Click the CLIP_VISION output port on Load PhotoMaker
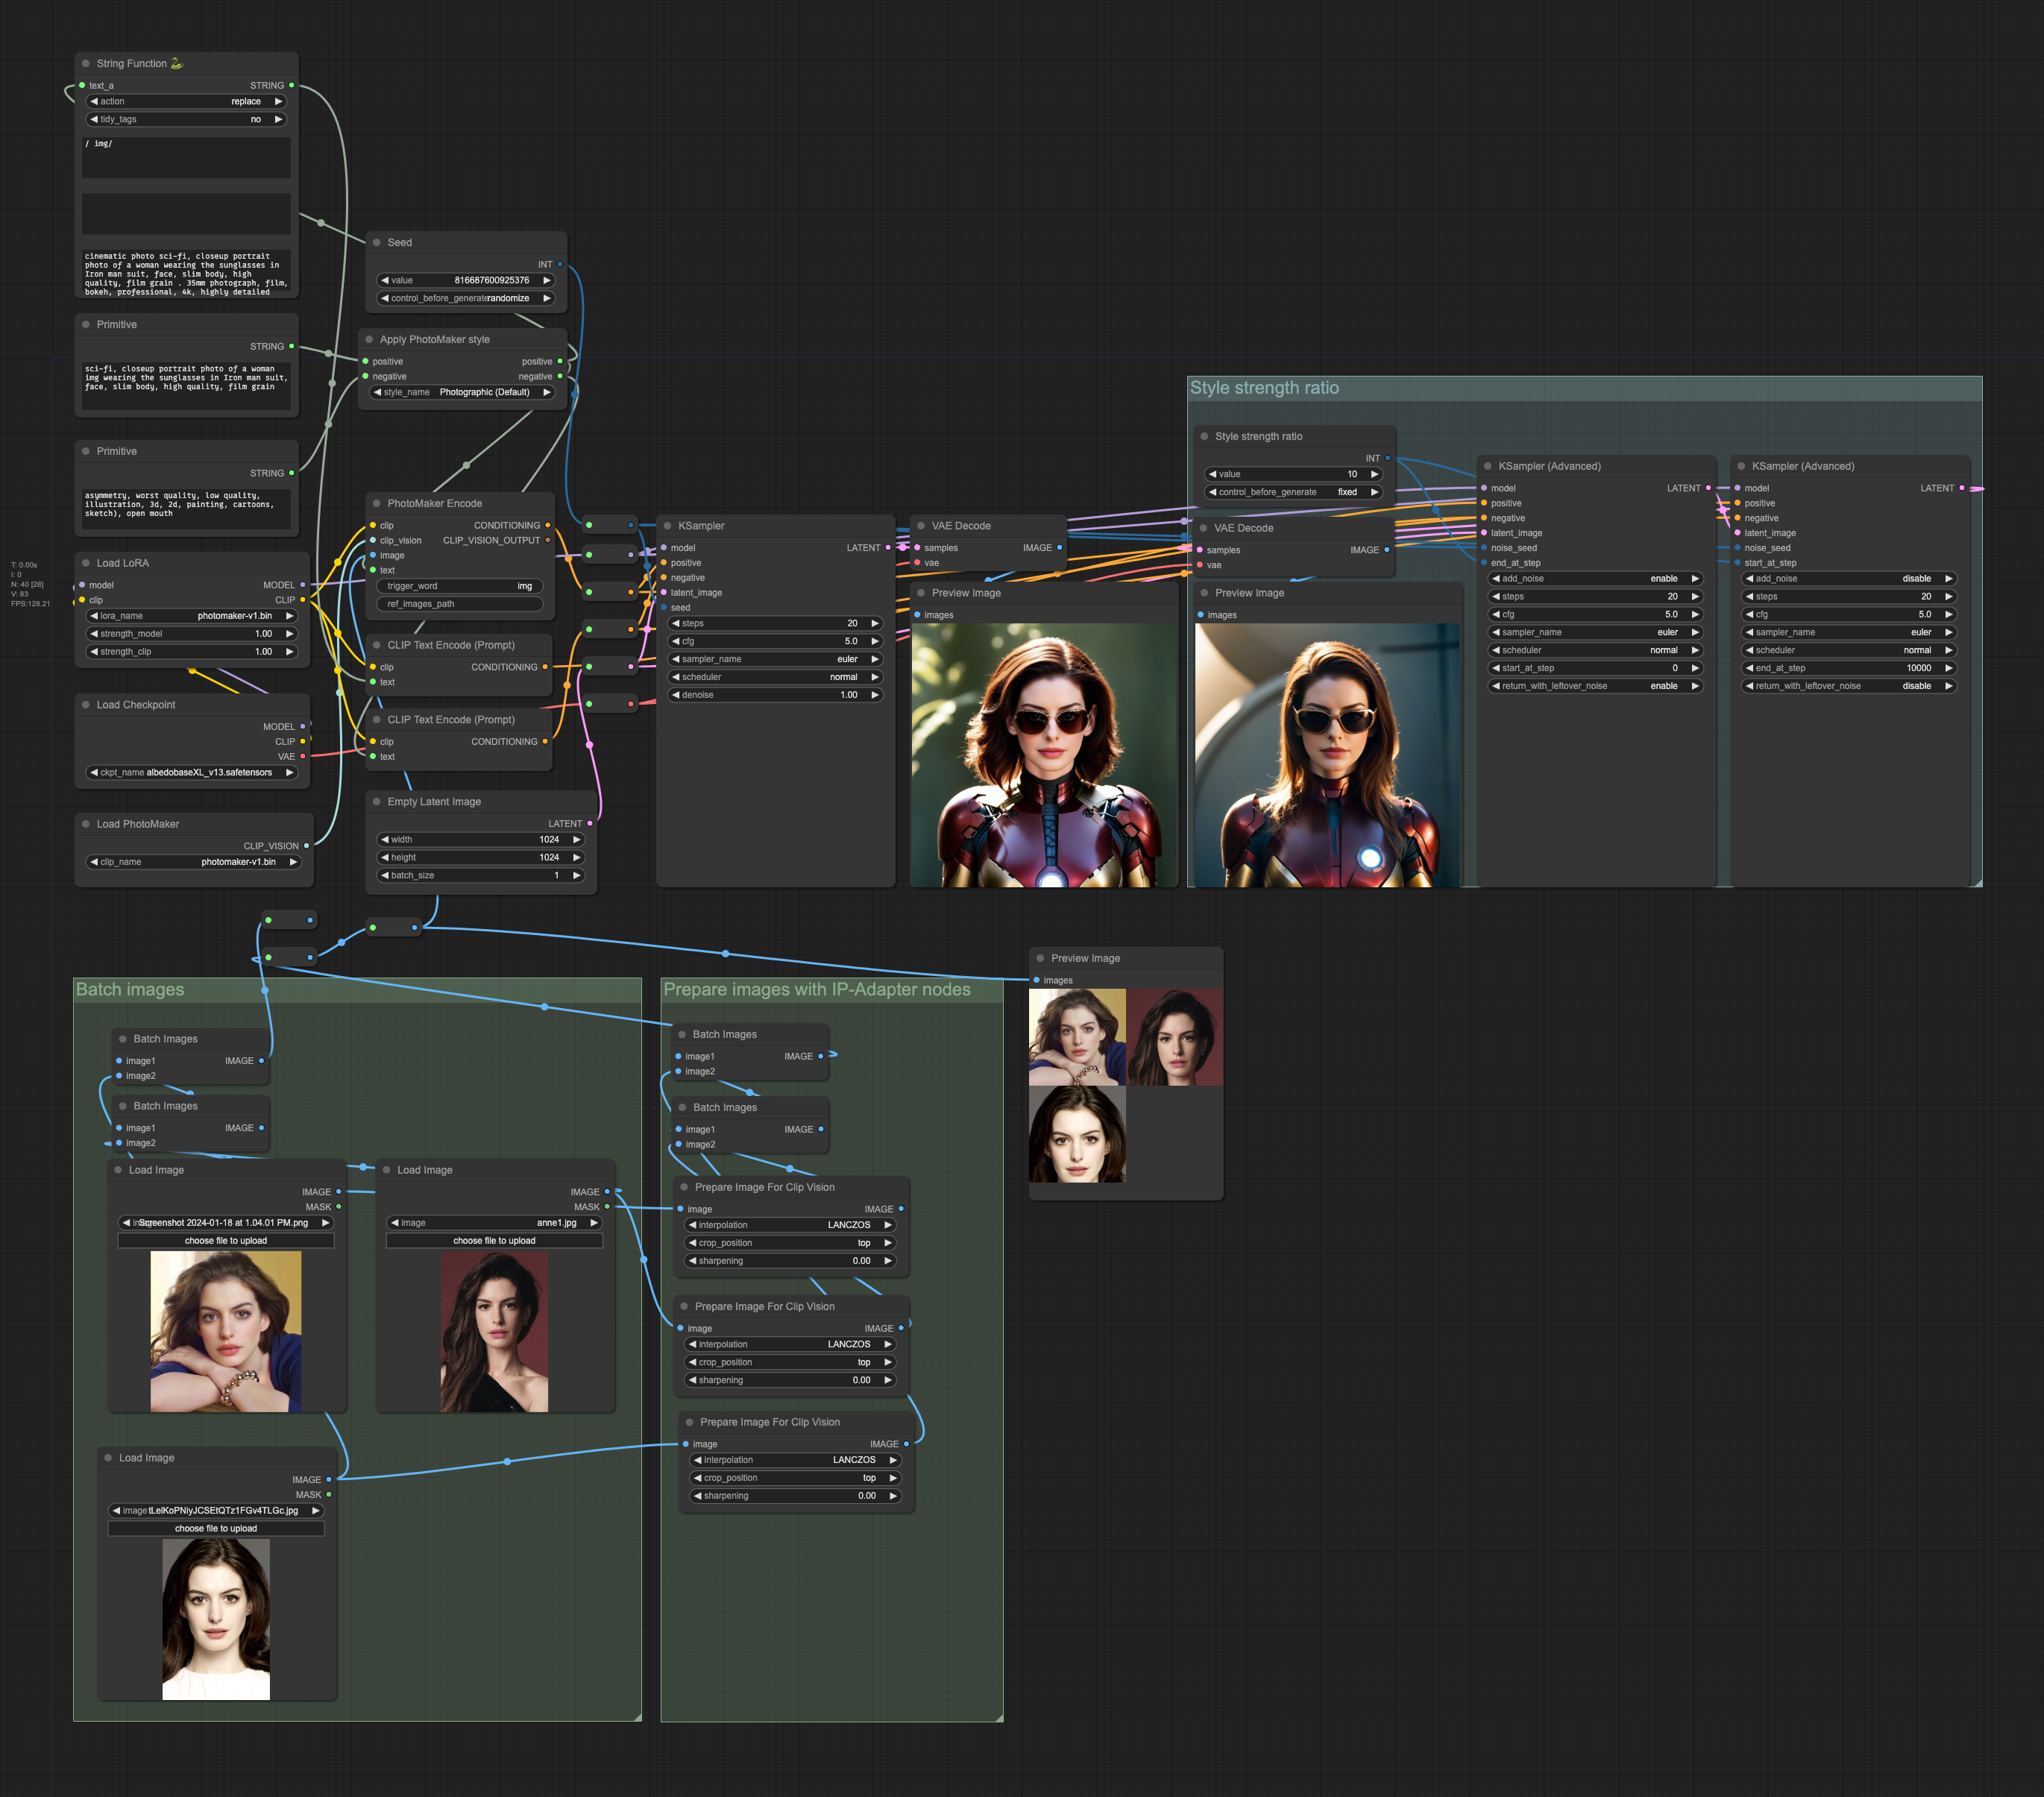2044x1797 pixels. coord(306,845)
